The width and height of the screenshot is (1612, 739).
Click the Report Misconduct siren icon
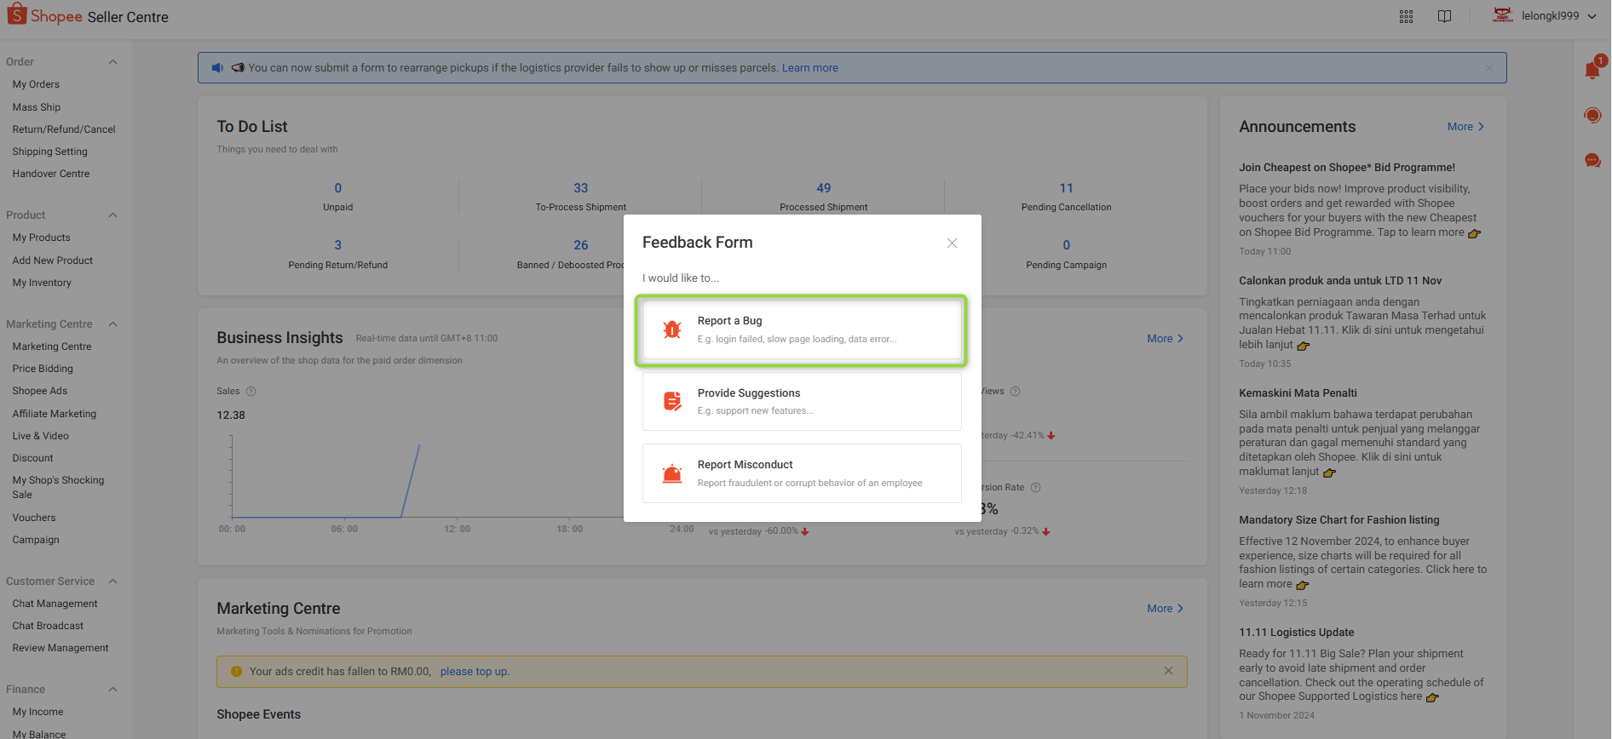tap(672, 473)
